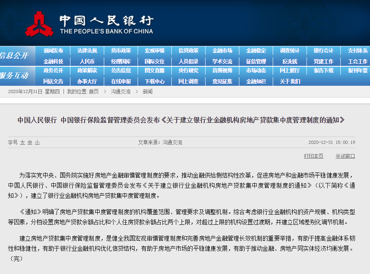Open 金融知识 navigation item
Screen dimensions: 370x274
256,81
